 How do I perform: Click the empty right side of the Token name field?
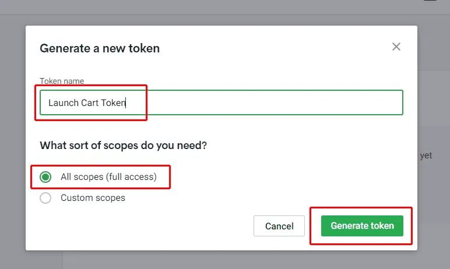[291, 102]
